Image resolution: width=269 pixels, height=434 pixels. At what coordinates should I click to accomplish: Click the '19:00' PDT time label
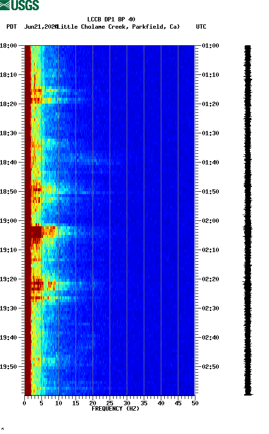[x=8, y=221]
